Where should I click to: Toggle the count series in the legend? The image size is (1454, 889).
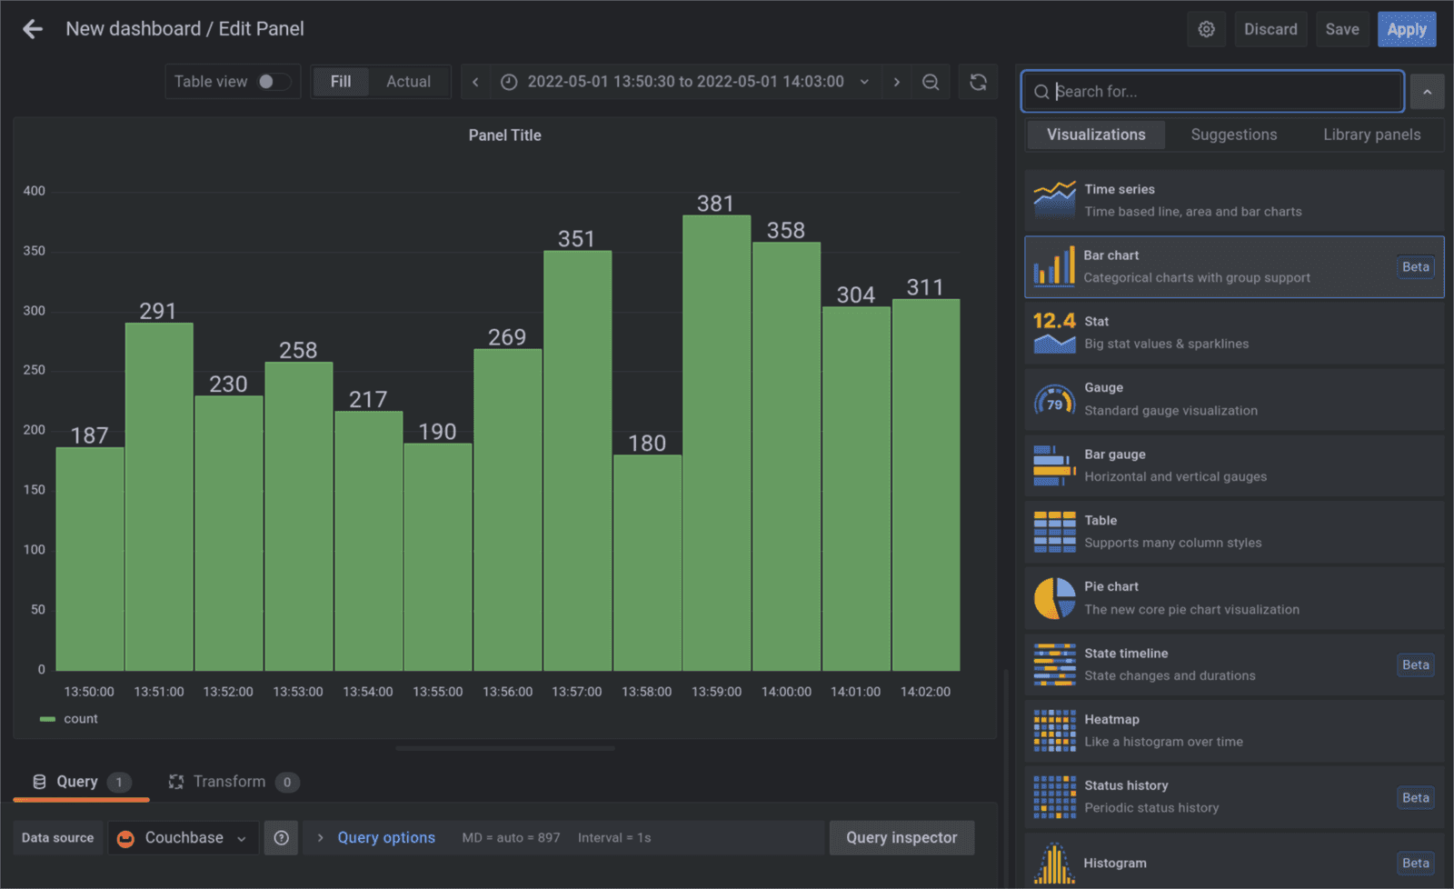click(x=83, y=718)
